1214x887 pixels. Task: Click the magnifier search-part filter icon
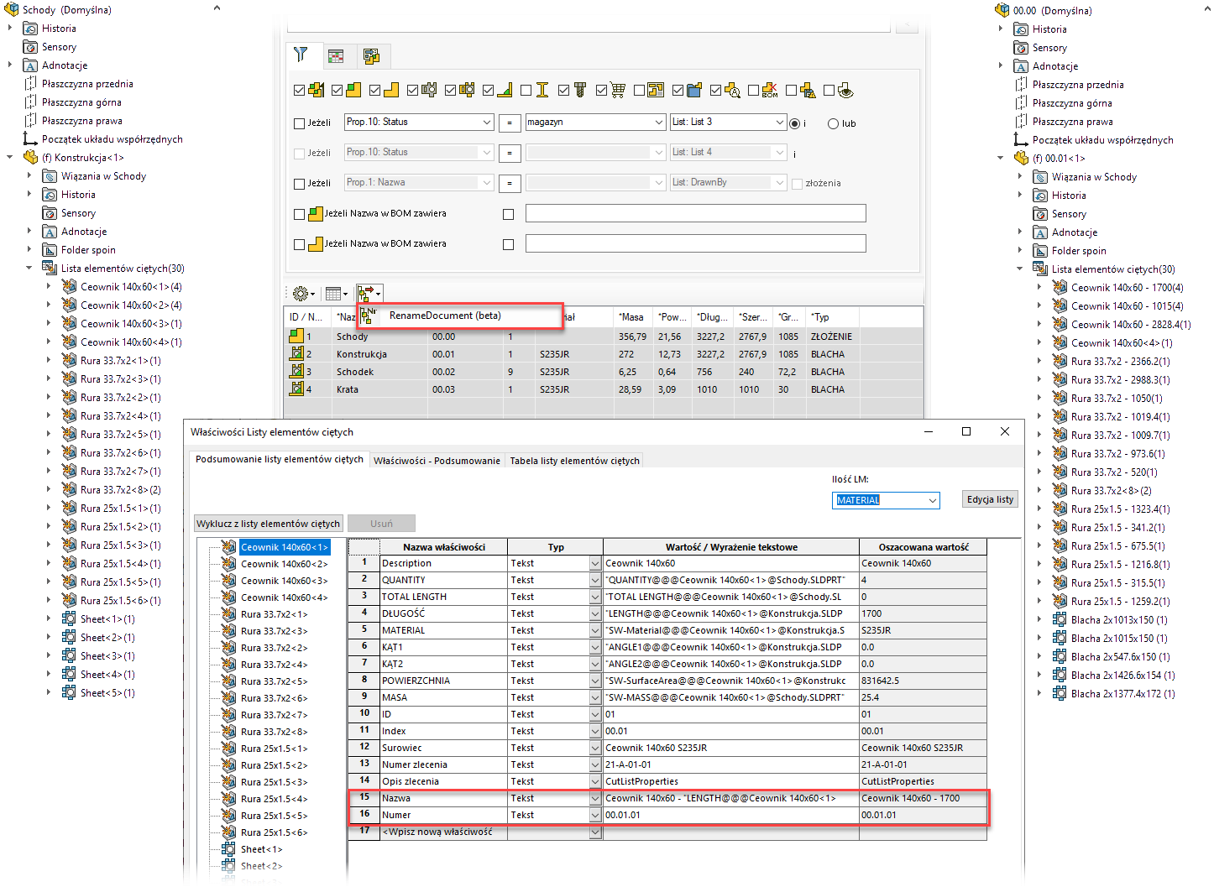coord(732,90)
